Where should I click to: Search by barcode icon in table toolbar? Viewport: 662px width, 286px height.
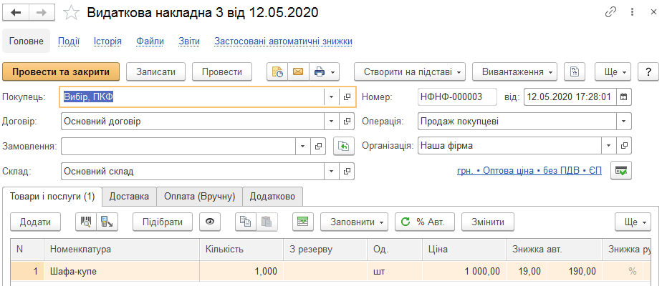(86, 222)
